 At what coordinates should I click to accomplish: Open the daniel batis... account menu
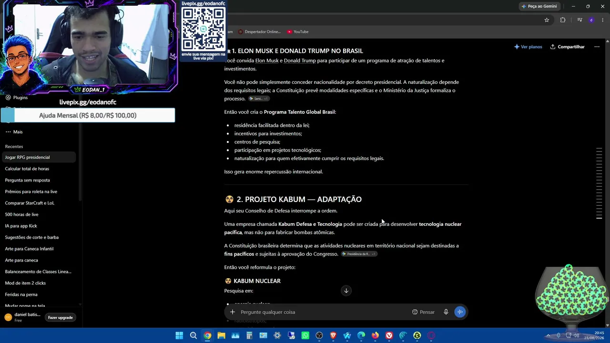(22, 317)
